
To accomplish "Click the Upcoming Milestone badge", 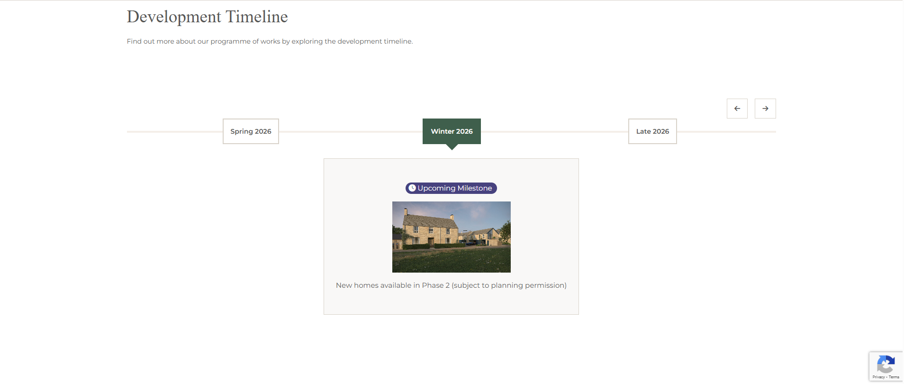I will click(x=451, y=188).
